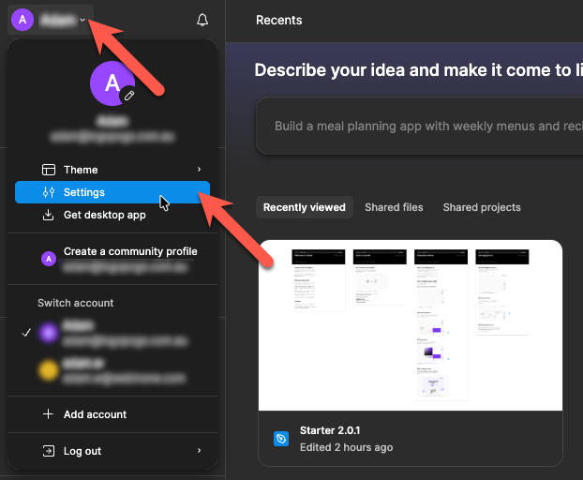Image resolution: width=583 pixels, height=480 pixels.
Task: Click the Starter 2.0.1 file title
Action: coord(330,430)
